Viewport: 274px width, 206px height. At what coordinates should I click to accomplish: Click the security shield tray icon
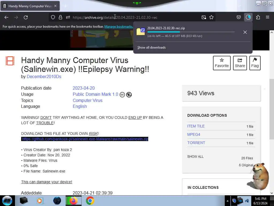234,201
